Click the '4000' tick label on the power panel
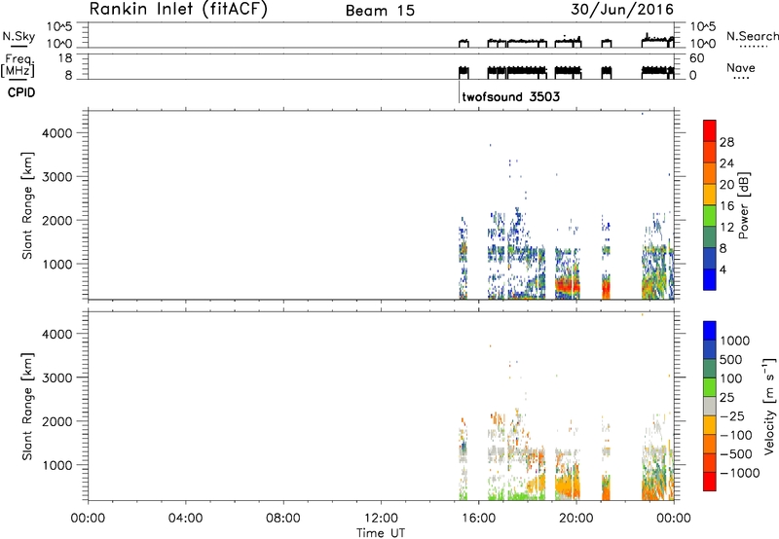This screenshot has width=779, height=539. tap(57, 133)
